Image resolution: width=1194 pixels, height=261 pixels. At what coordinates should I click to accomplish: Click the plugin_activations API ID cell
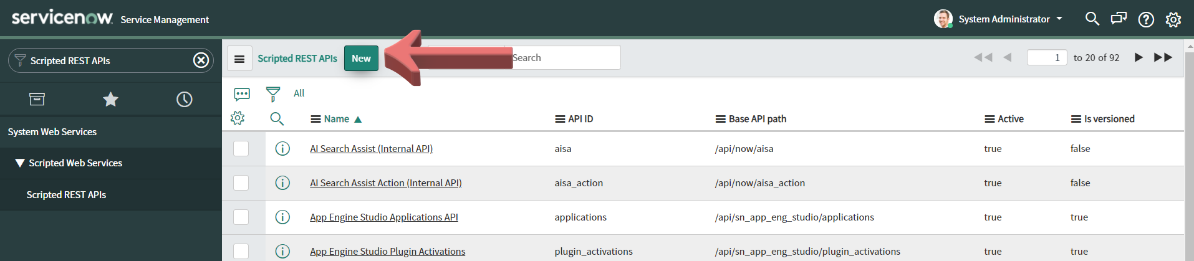(594, 251)
